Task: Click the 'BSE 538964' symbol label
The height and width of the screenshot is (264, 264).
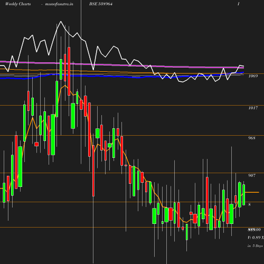Action: coord(101,4)
